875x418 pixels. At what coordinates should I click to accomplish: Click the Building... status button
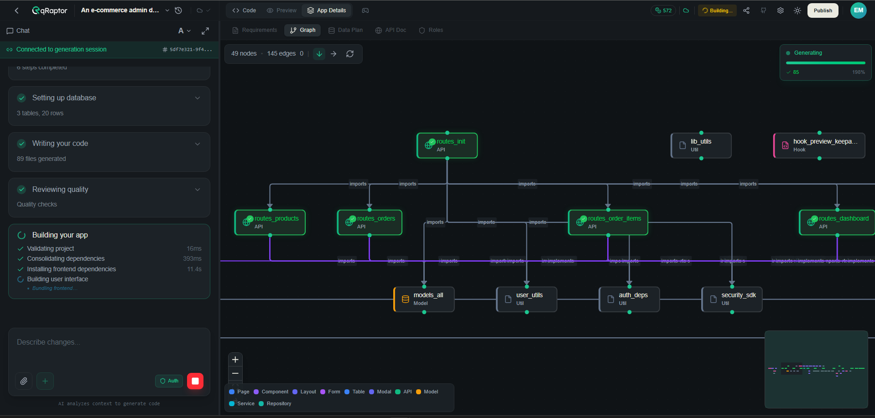pos(717,10)
